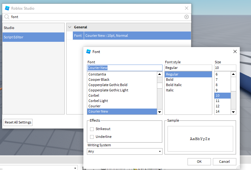Select size 6 in size list
This screenshot has width=251, height=170.
click(x=223, y=74)
